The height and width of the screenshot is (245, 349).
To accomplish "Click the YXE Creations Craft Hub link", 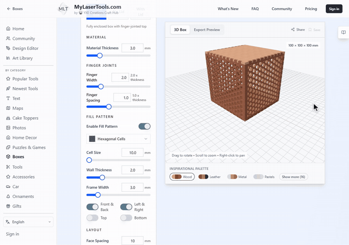I will click(x=101, y=13).
